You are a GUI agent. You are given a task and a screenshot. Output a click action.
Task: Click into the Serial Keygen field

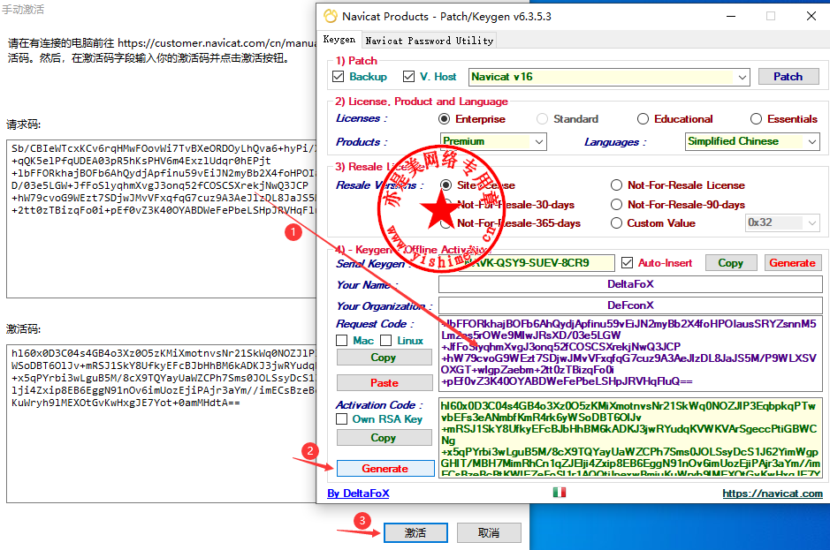pos(527,263)
